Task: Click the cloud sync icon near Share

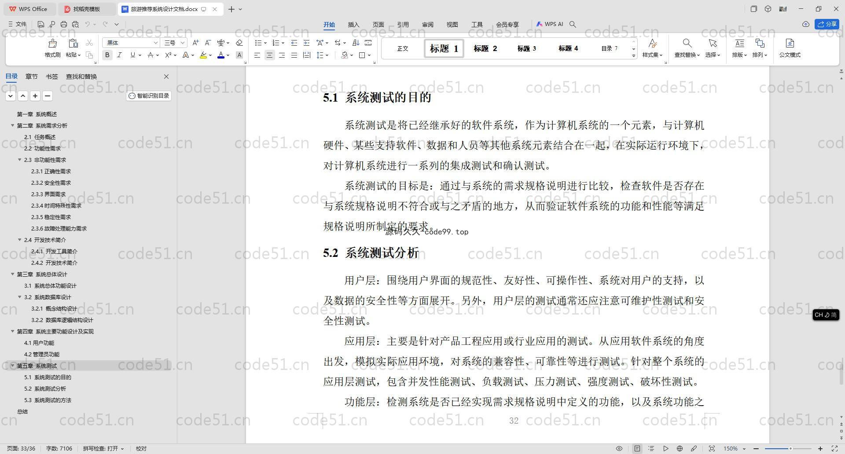Action: [806, 24]
